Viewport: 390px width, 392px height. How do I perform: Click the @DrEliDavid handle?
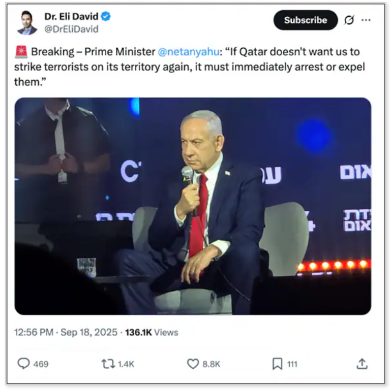71,29
